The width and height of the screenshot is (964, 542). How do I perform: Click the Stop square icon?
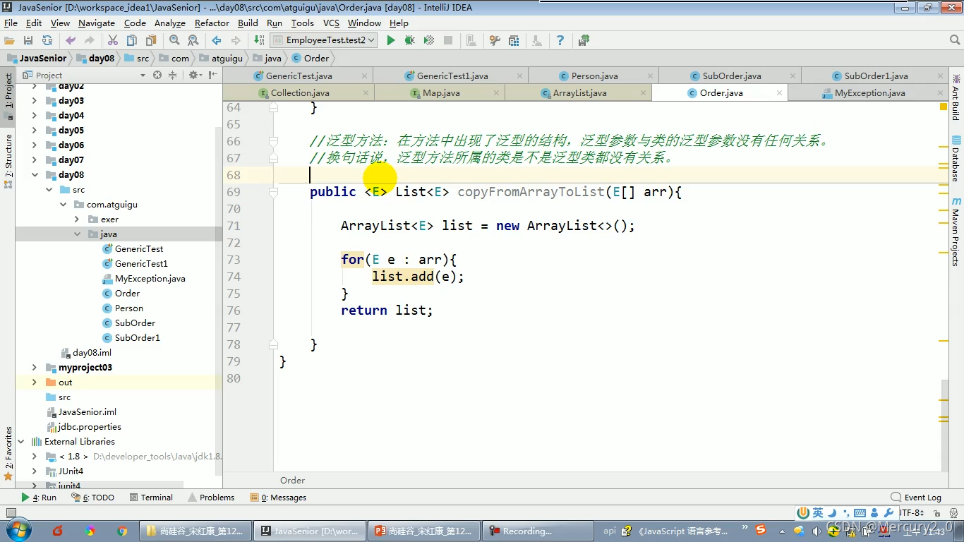[x=448, y=40]
